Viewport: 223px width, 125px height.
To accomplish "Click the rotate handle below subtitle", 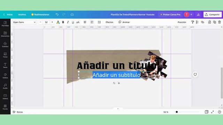I will pyautogui.click(x=114, y=83).
